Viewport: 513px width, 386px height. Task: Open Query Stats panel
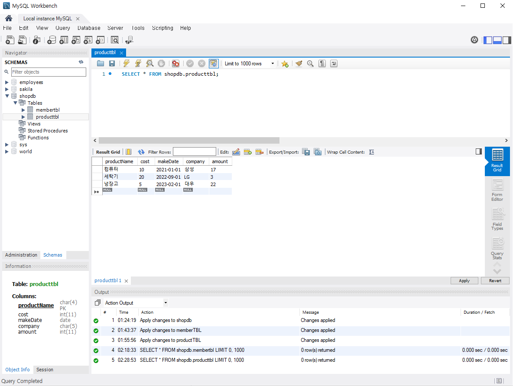497,248
